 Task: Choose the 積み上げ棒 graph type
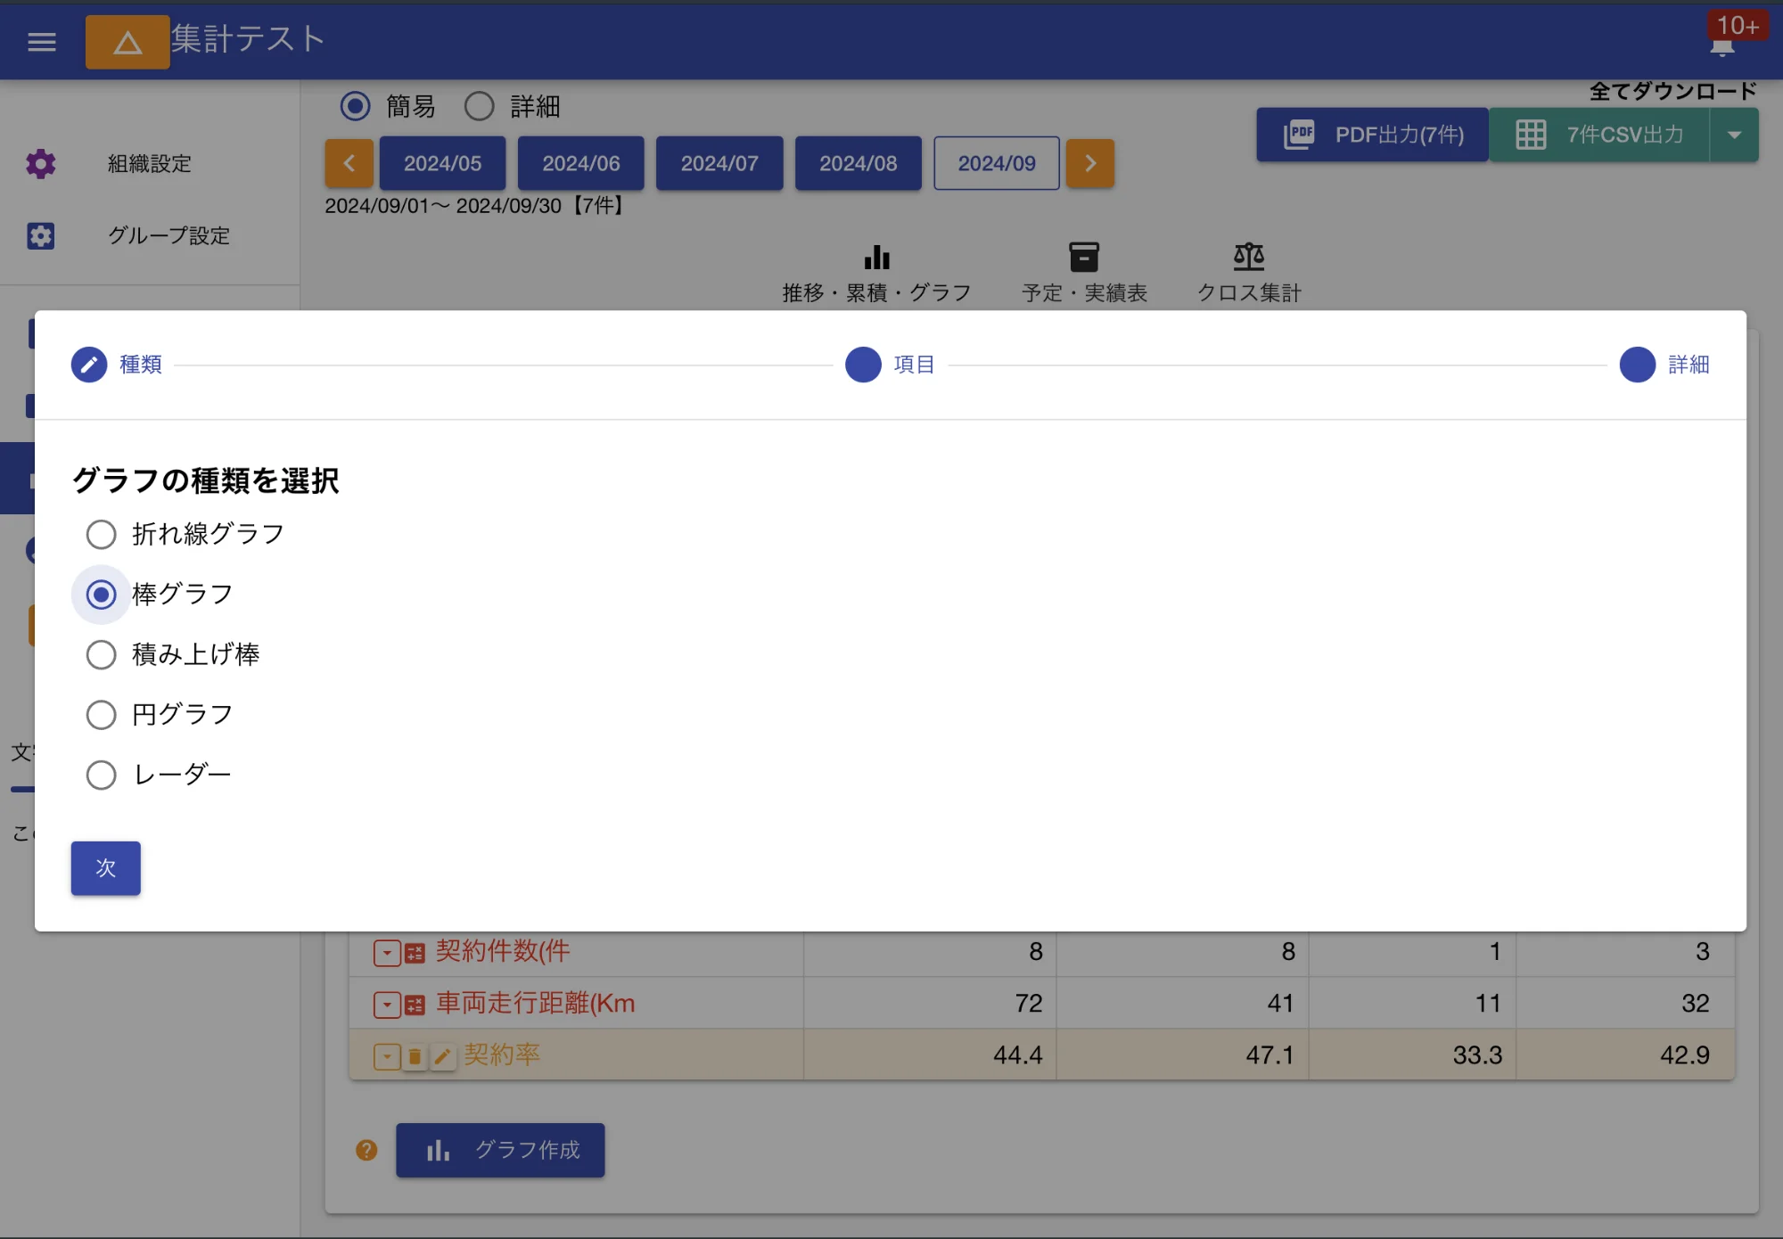point(101,654)
